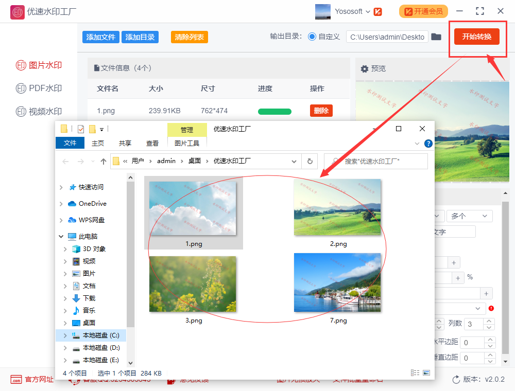
Task: Switch to the 图片工具 tab in Explorer
Action: pyautogui.click(x=187, y=144)
